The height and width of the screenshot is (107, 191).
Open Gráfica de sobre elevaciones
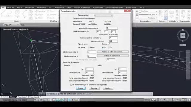[x=113, y=52]
